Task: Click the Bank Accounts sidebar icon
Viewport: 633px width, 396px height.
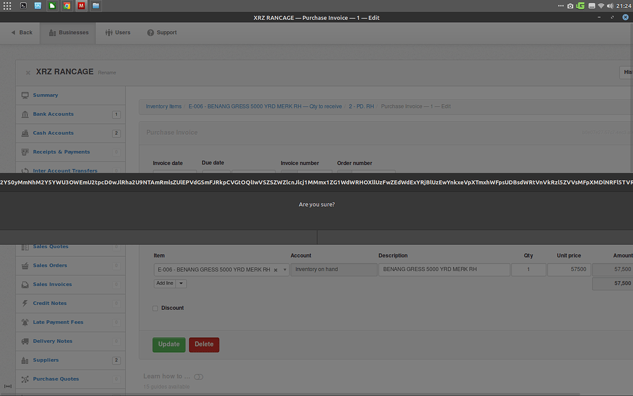Action: [x=23, y=114]
